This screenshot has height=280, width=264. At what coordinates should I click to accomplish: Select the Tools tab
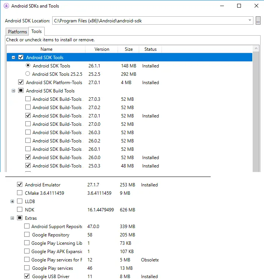[x=37, y=31]
